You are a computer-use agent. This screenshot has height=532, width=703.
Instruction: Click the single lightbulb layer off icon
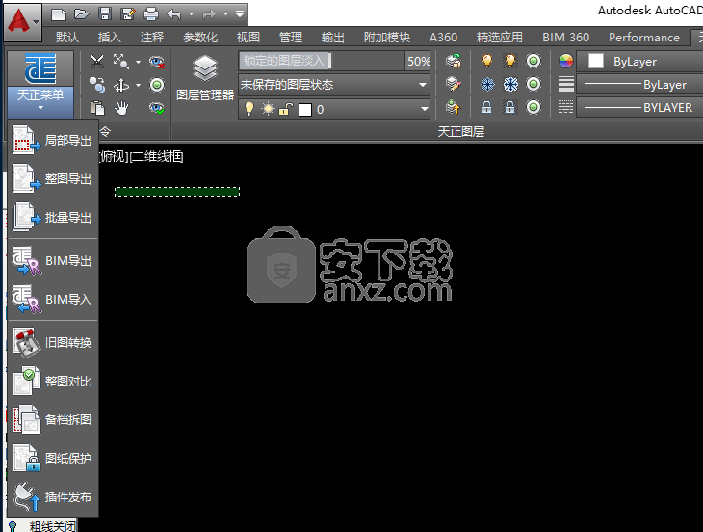click(487, 61)
